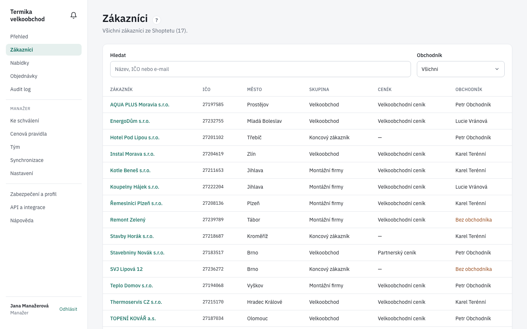Open customer Teplo Domov s.r.o.
527x329 pixels.
pyautogui.click(x=131, y=285)
